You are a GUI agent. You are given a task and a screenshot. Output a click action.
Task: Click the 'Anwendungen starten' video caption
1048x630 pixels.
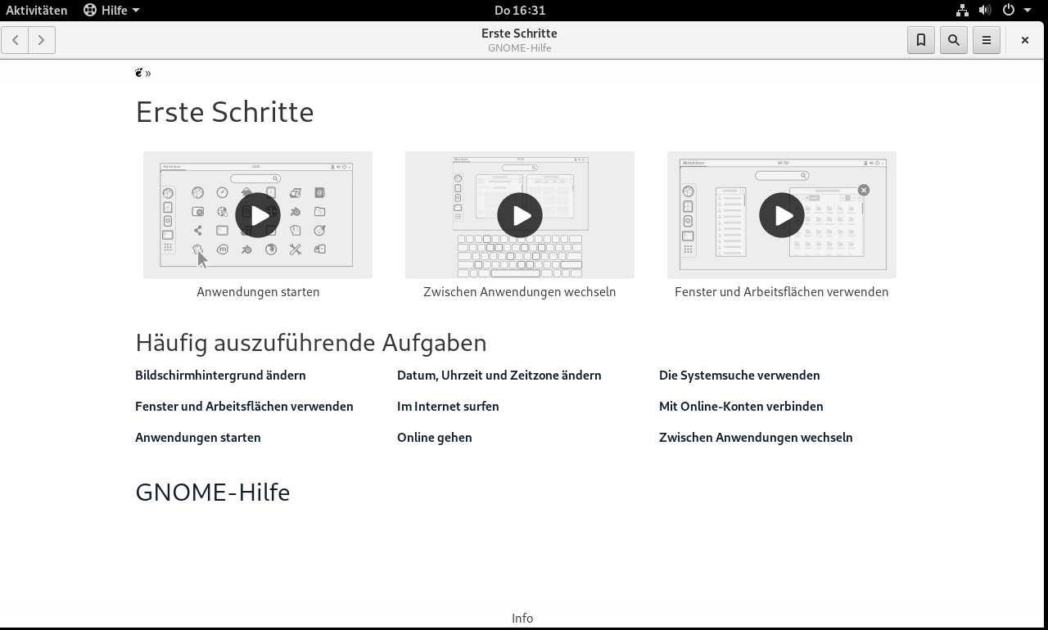(x=258, y=292)
